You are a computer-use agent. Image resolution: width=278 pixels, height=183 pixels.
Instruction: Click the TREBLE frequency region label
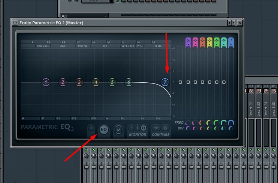157,46
